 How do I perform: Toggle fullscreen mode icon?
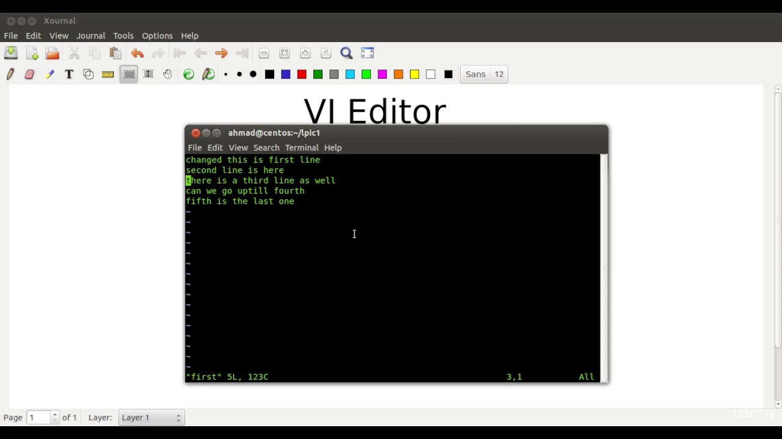368,54
